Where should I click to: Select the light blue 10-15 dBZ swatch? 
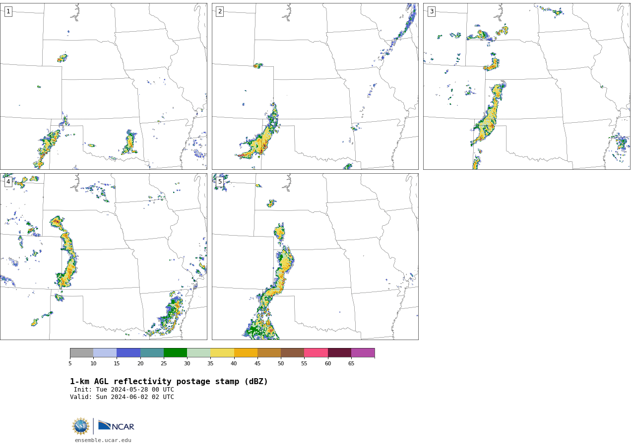(105, 353)
